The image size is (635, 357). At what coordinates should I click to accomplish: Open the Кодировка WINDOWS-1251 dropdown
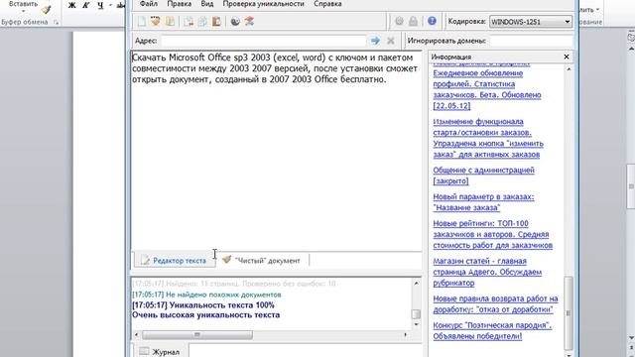(531, 22)
